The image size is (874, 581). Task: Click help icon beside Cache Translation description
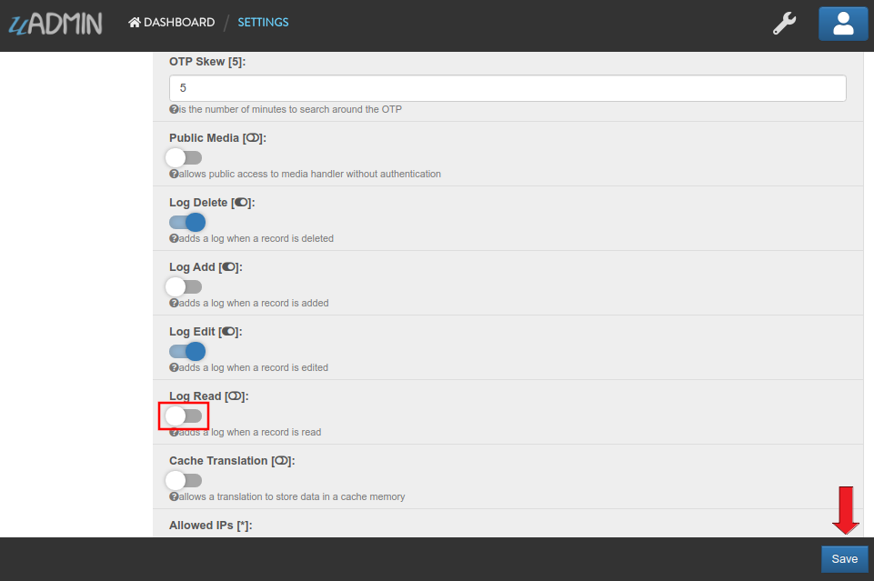click(x=174, y=496)
